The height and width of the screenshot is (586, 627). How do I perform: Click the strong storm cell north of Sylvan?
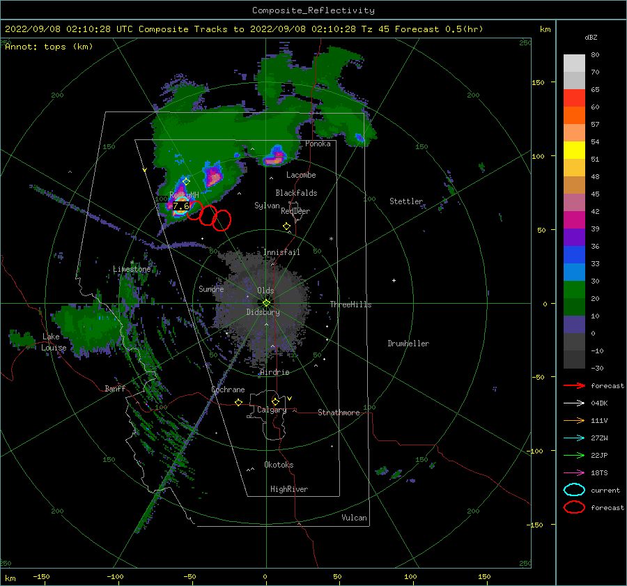tap(212, 175)
